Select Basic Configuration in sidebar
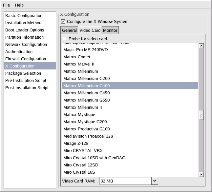 coord(24,16)
